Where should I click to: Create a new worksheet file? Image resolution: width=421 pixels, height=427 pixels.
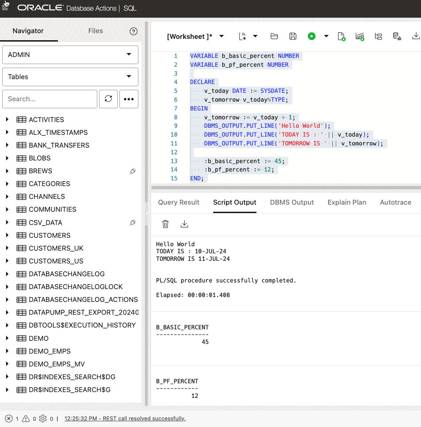pyautogui.click(x=242, y=36)
